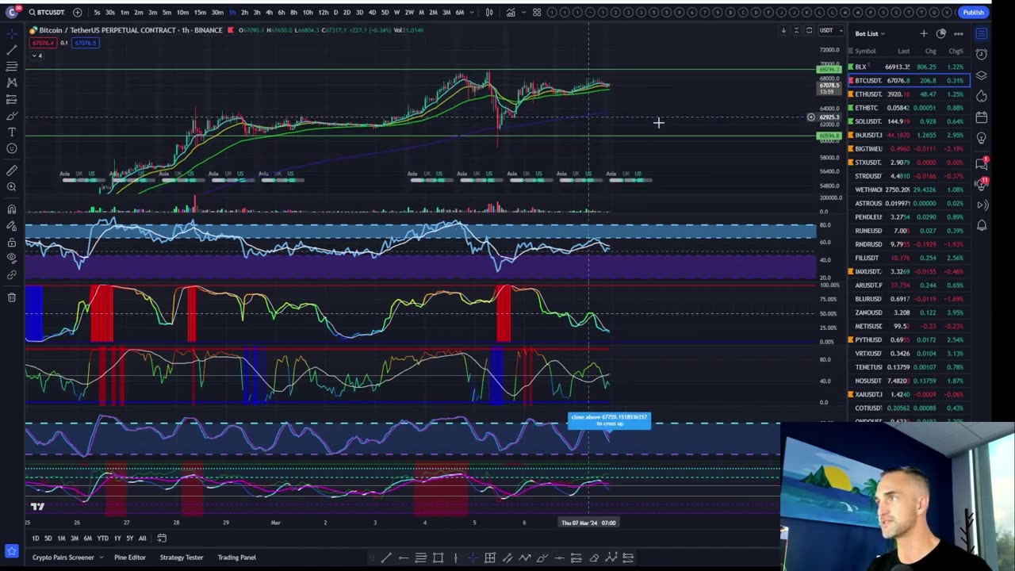The image size is (1015, 571).
Task: Open watchlist advanced view pie icon
Action: (x=941, y=33)
